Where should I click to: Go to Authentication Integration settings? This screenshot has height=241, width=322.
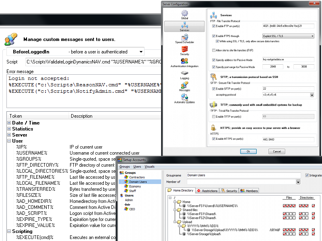(x=184, y=62)
